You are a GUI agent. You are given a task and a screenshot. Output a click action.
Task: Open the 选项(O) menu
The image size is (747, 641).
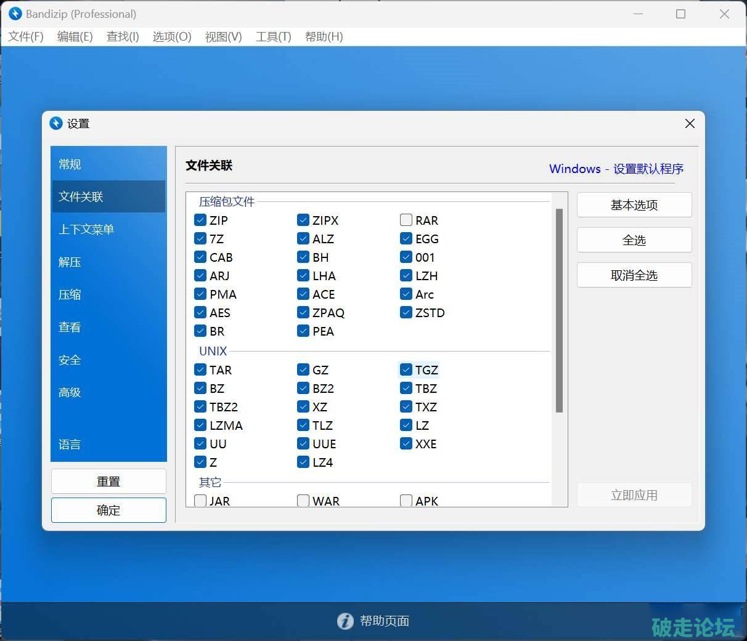click(x=172, y=36)
